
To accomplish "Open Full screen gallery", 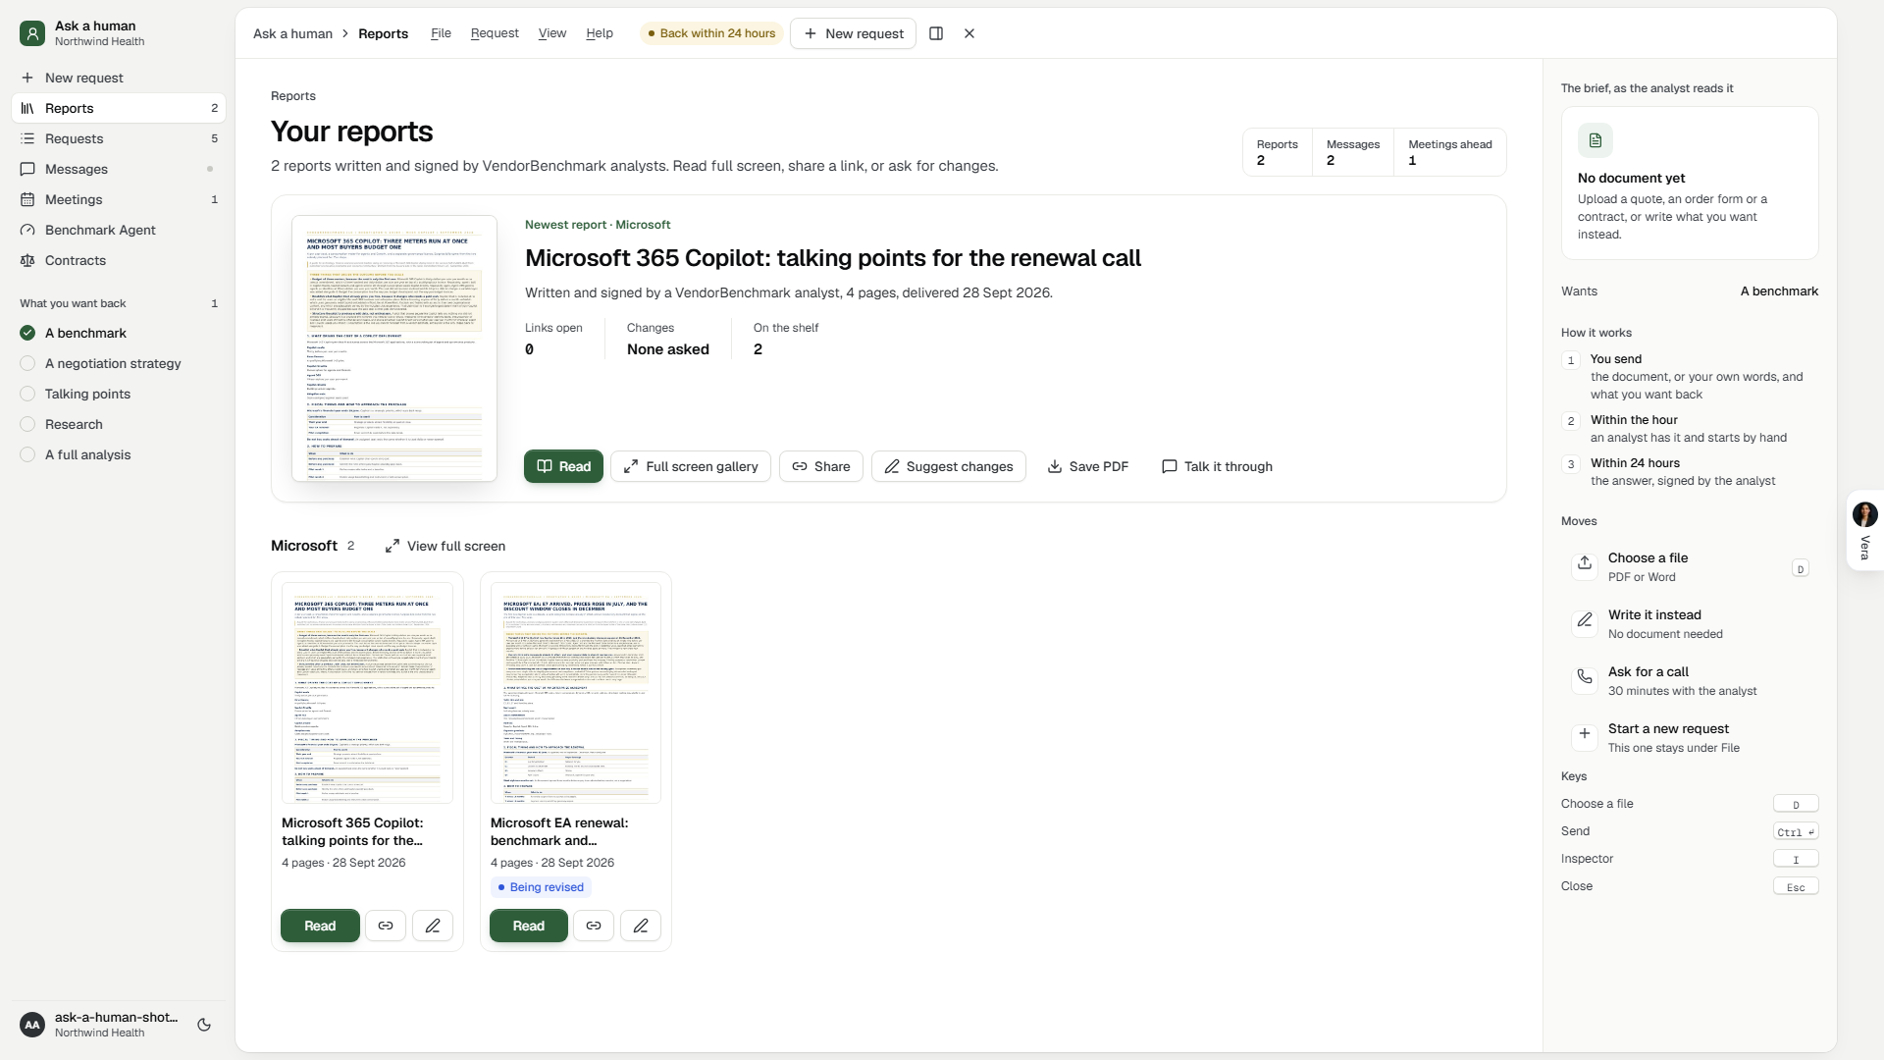I will click(x=691, y=466).
